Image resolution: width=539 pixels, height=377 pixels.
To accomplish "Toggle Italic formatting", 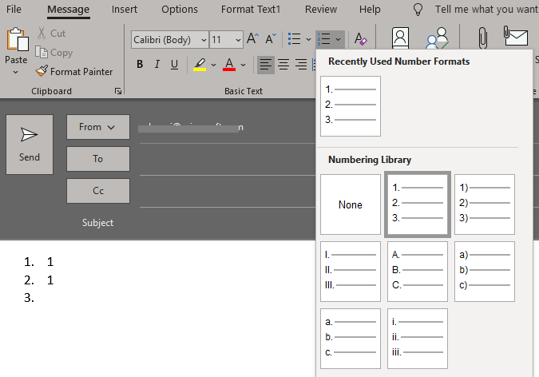I will point(157,65).
